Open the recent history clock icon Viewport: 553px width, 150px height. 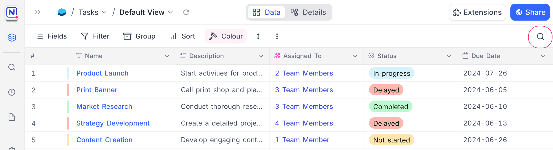[x=12, y=92]
